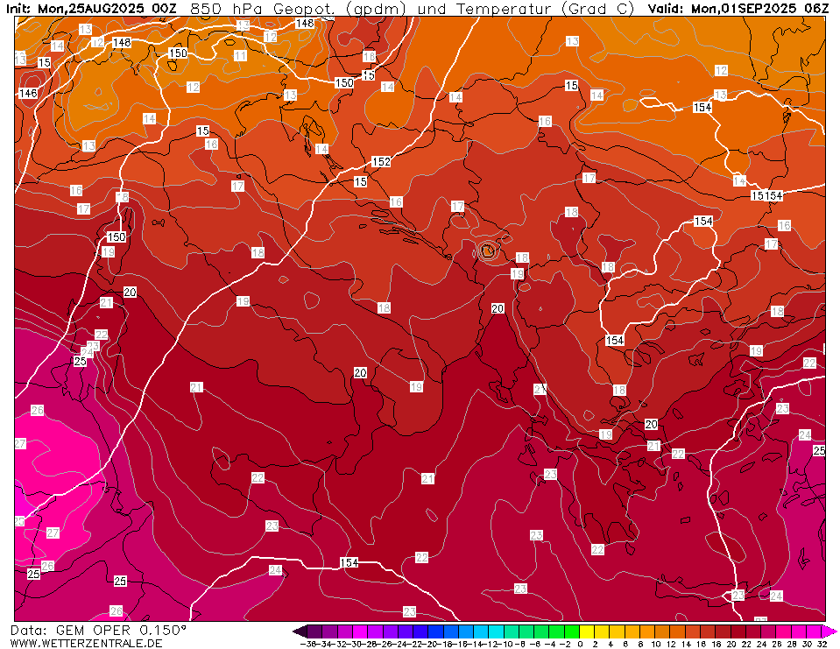Click the WWW.WETTERZENTRALE.DE website text
Viewport: 840px width, 649px height.
pyautogui.click(x=86, y=643)
